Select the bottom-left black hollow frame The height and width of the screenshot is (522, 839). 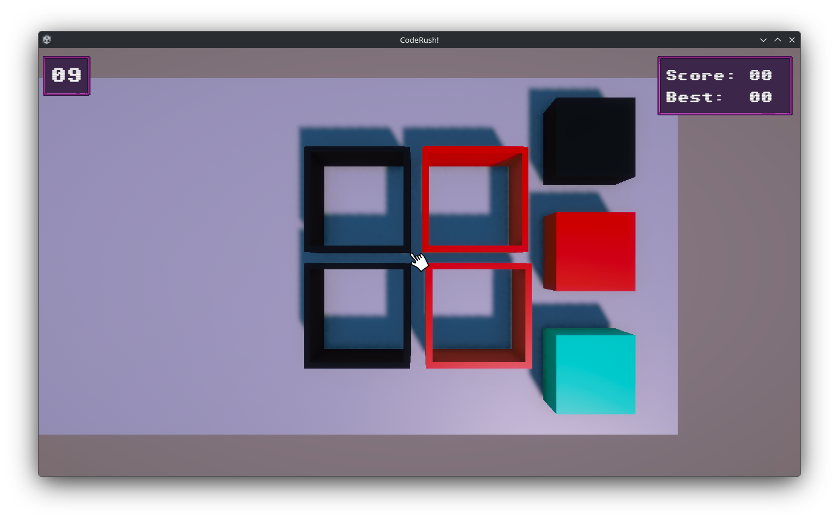point(358,316)
